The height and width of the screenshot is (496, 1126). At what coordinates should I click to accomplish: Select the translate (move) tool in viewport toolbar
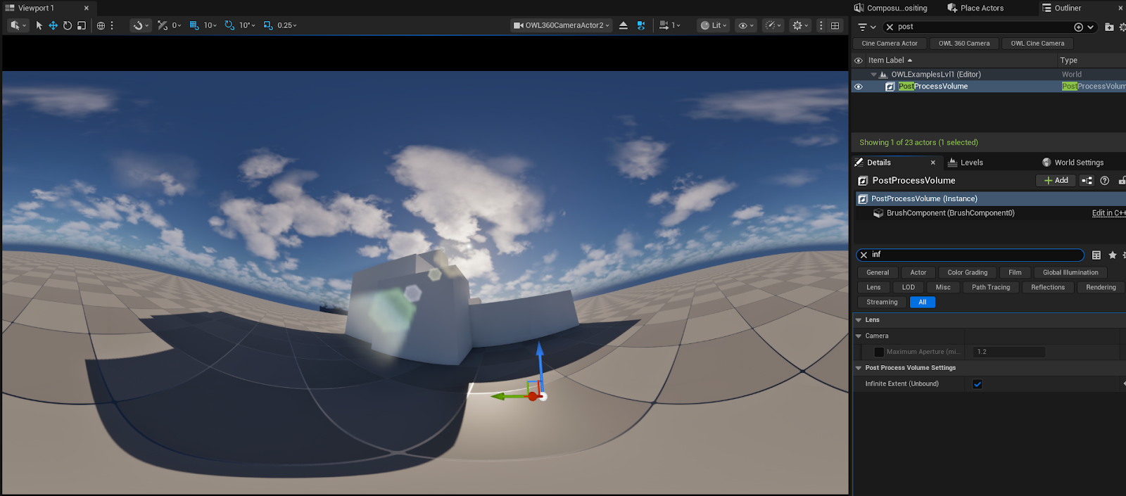tap(53, 25)
